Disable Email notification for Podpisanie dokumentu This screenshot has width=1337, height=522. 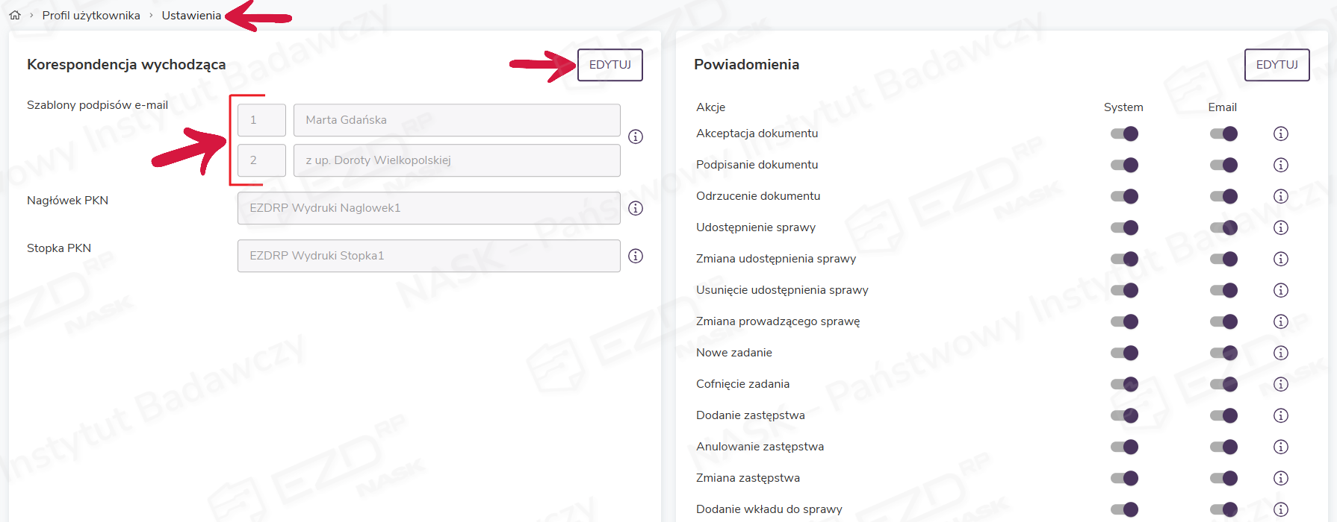pyautogui.click(x=1223, y=165)
